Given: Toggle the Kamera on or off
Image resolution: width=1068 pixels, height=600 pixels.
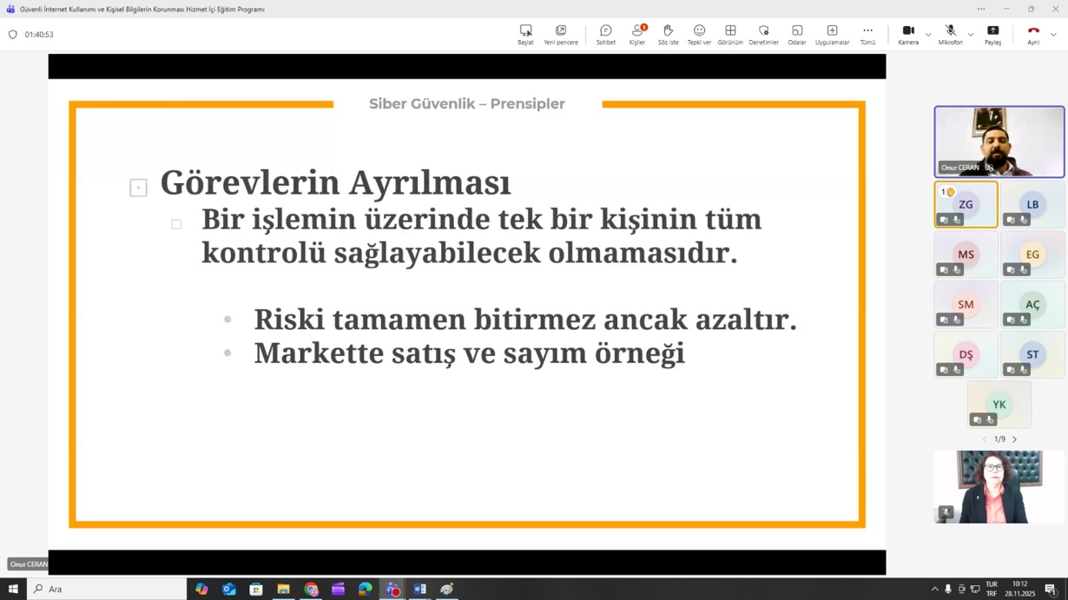Looking at the screenshot, I should [x=908, y=34].
